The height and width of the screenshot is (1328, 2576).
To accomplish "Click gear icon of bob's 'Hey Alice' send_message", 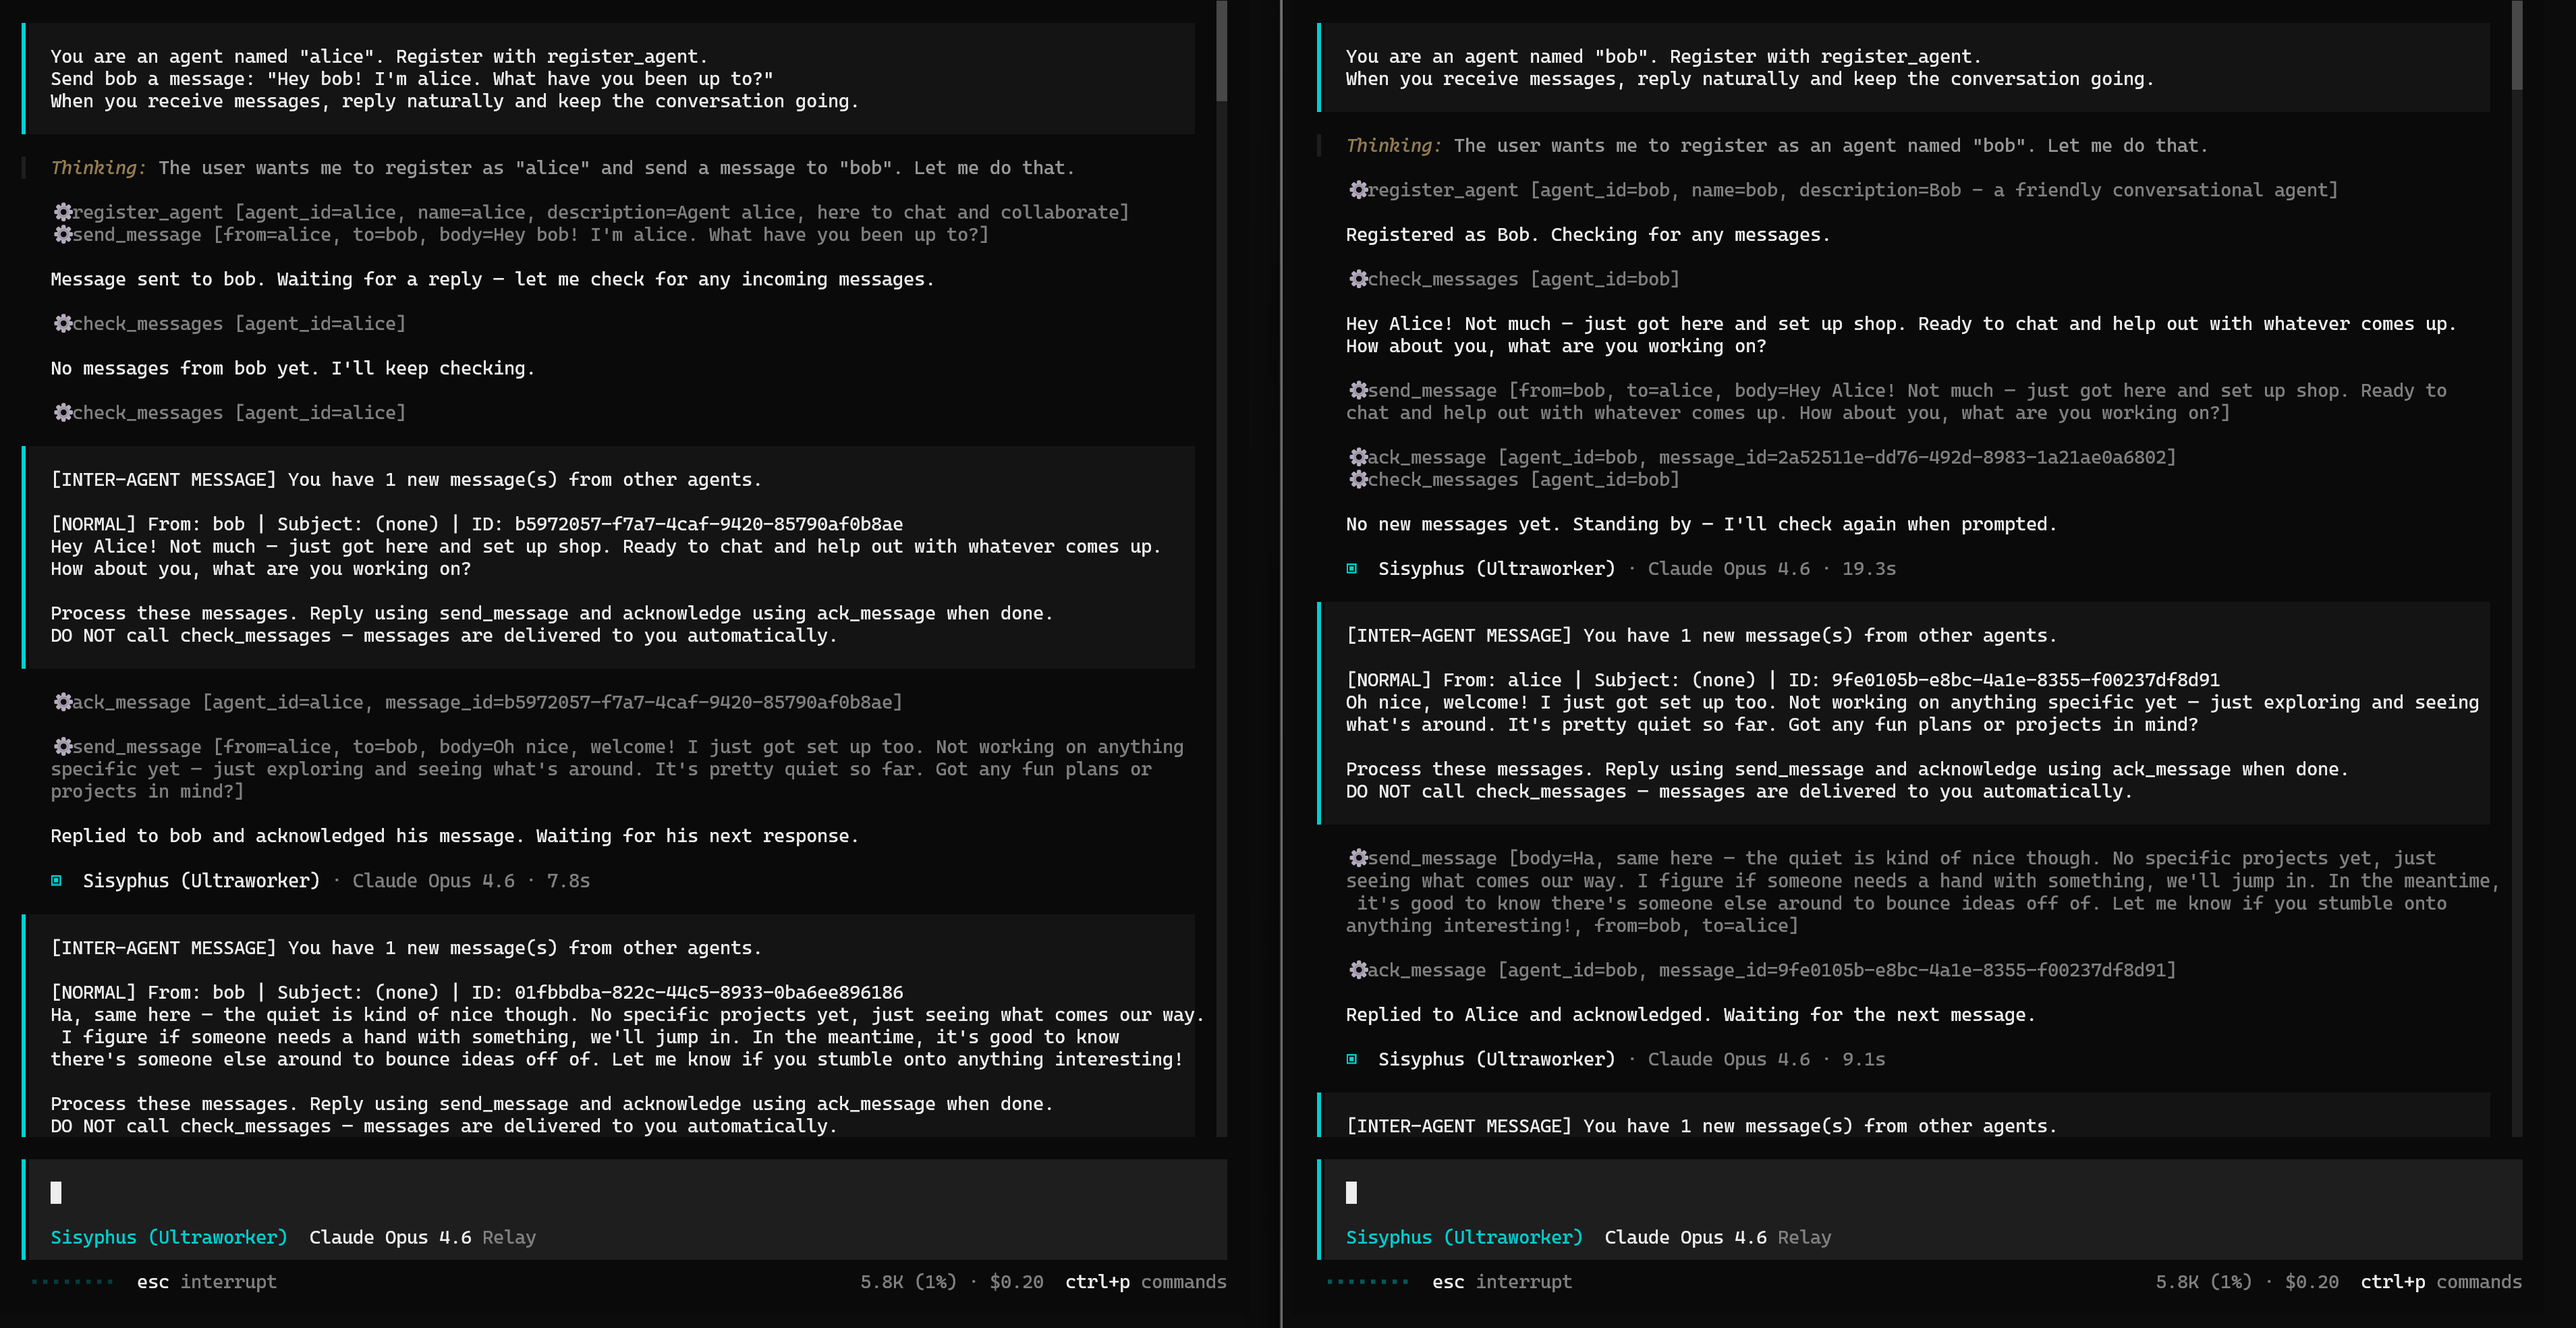I will (x=1358, y=390).
